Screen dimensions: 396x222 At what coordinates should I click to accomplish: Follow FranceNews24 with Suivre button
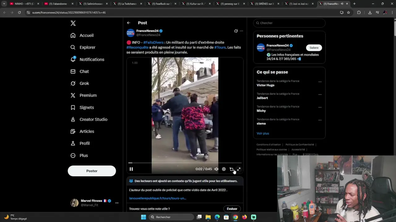314,47
